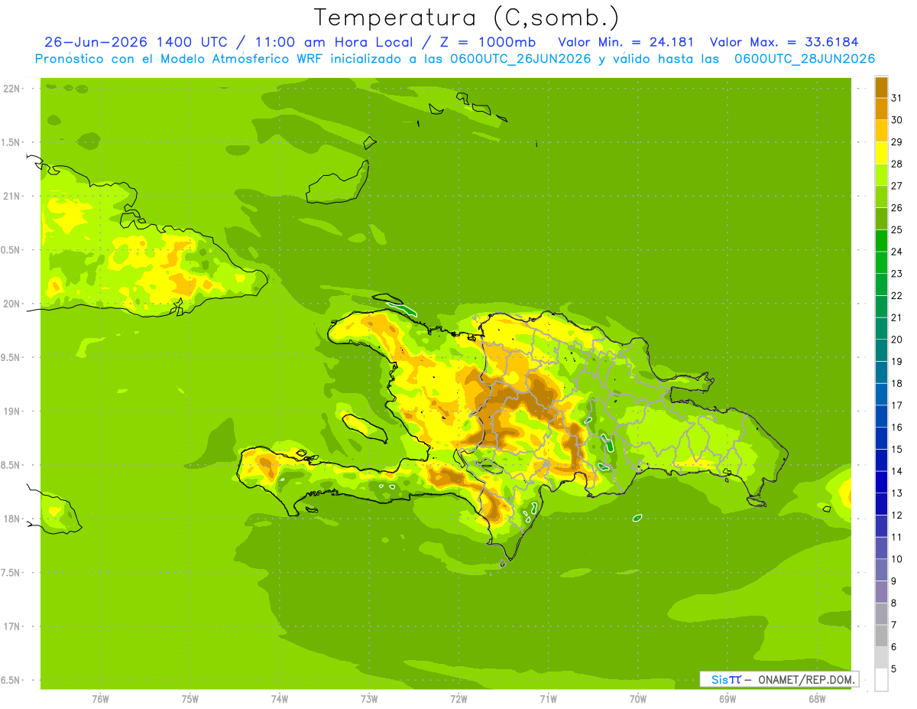
Task: Click the "10" label in the color scale
Action: pos(896,559)
